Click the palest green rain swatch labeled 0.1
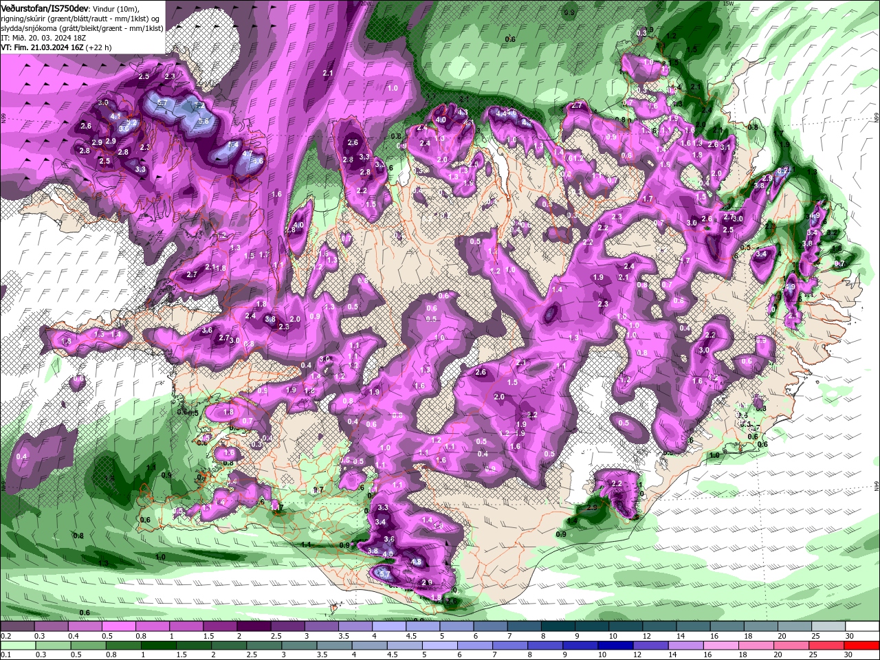880x660 pixels. 17,646
